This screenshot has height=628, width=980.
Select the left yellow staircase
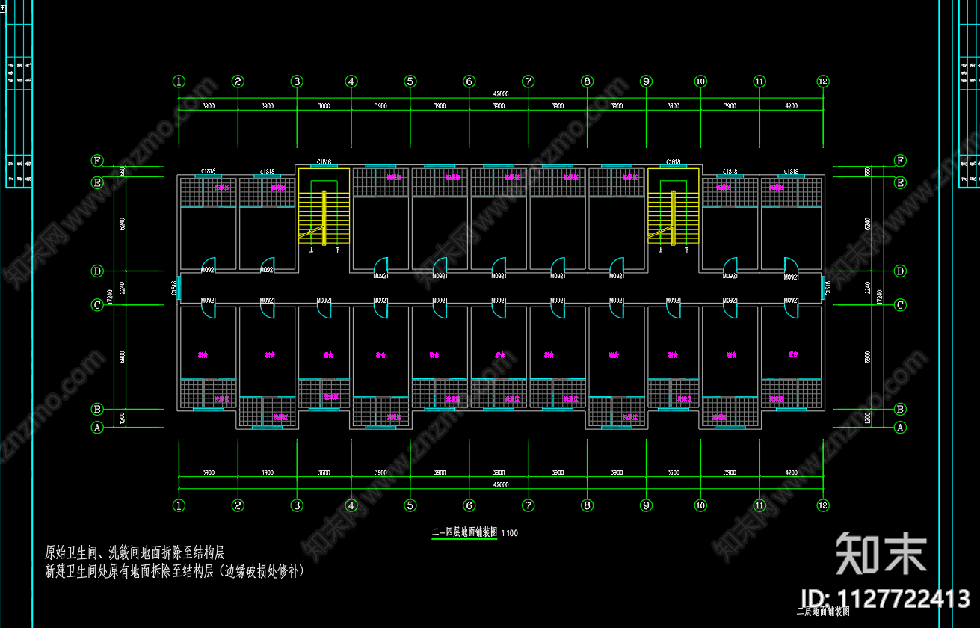coord(324,218)
